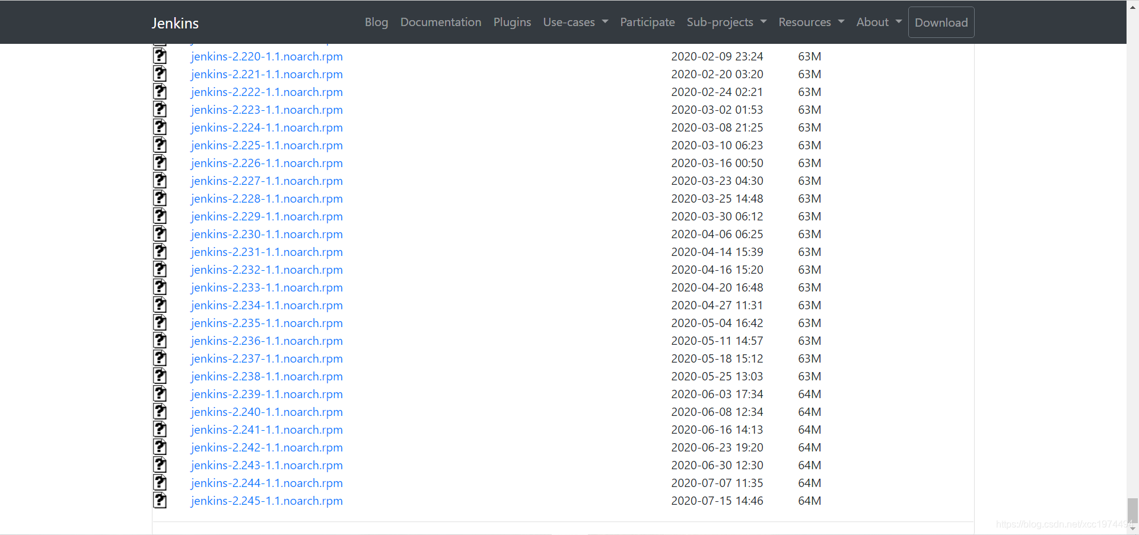This screenshot has height=535, width=1139.
Task: Click the file icon beside jenkins-2.233-1.1.noarch.rpm
Action: tap(160, 287)
